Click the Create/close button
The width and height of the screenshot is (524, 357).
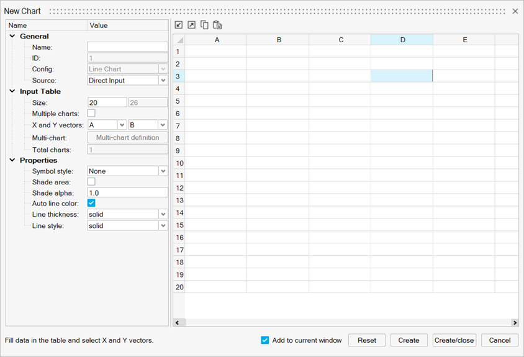[x=454, y=340]
